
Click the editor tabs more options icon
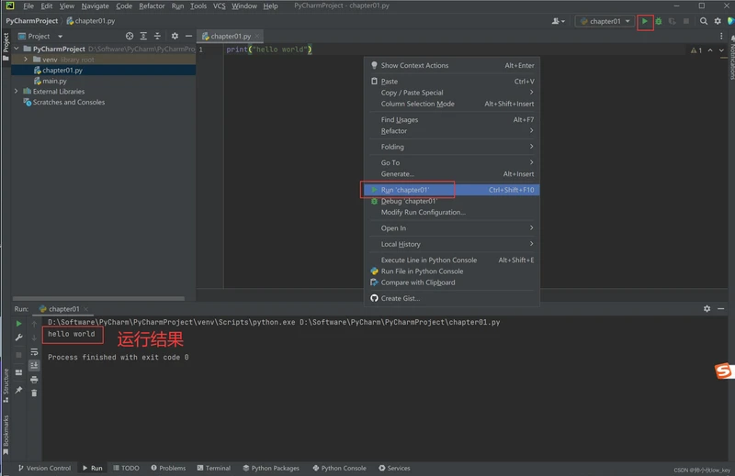point(721,36)
